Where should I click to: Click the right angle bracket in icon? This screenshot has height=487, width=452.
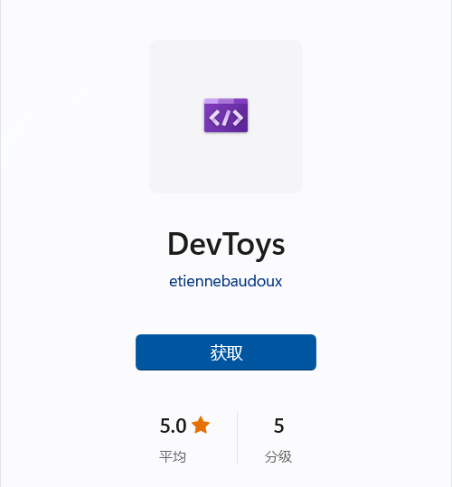[x=238, y=118]
